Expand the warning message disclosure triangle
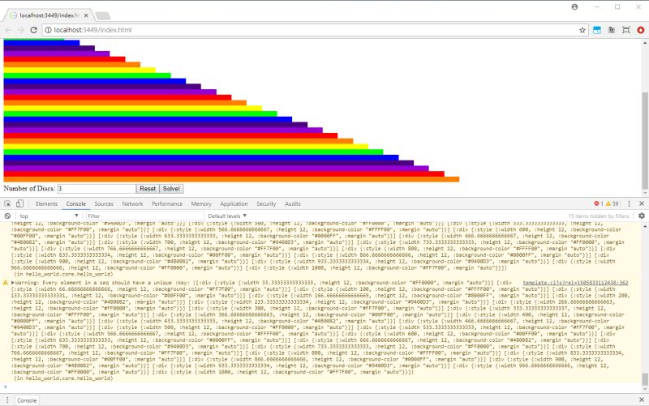The width and height of the screenshot is (649, 406). 12,283
